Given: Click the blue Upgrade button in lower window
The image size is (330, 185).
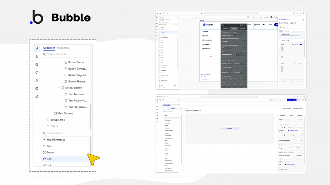Looking at the screenshot, I should click(x=291, y=100).
